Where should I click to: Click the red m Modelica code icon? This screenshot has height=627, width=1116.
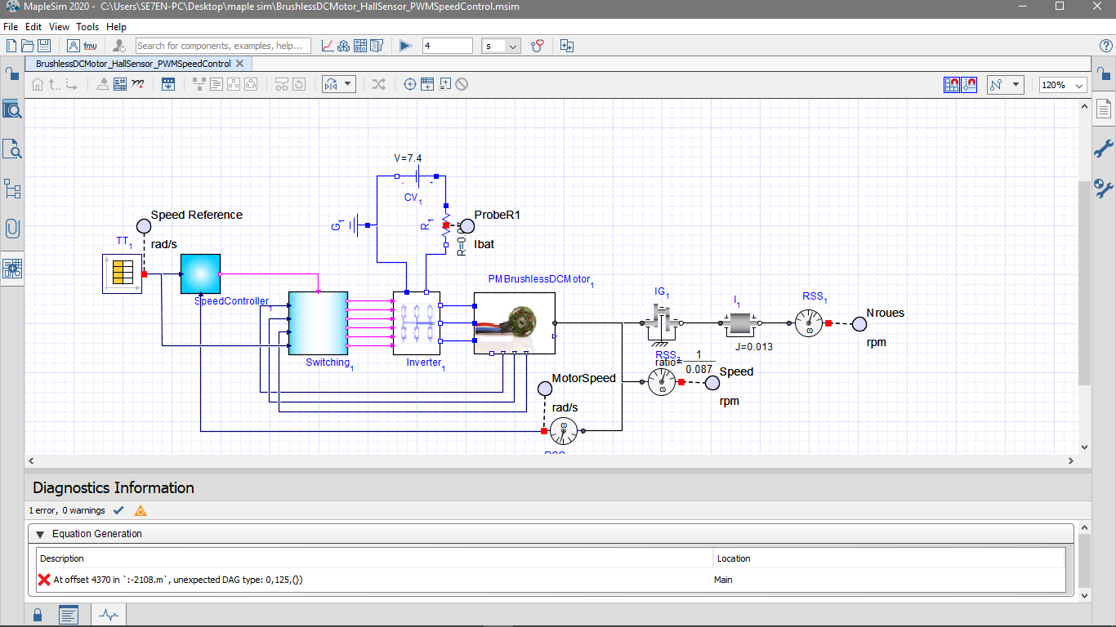[138, 83]
